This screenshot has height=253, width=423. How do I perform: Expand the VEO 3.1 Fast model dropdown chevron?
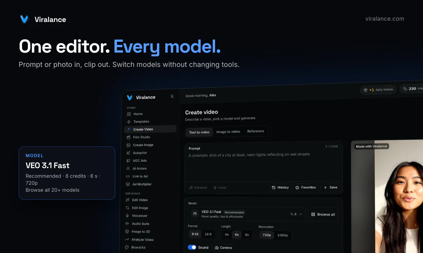coord(300,214)
